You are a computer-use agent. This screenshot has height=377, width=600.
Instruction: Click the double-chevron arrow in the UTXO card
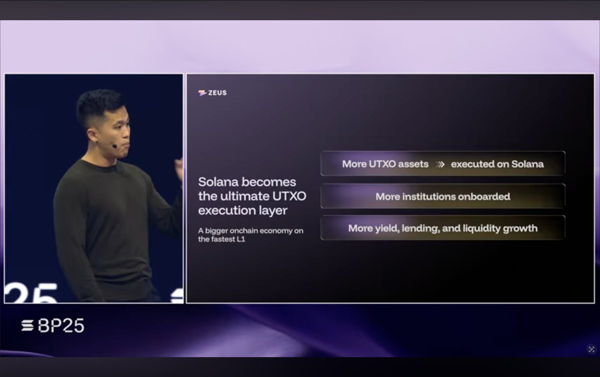pos(440,164)
